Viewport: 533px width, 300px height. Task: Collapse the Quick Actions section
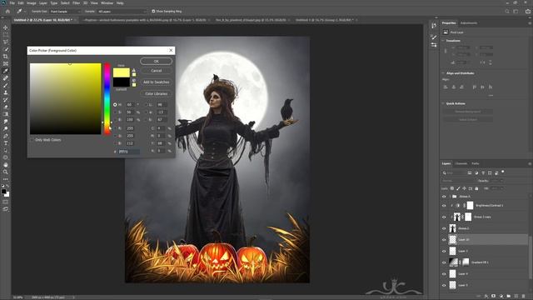pos(443,103)
